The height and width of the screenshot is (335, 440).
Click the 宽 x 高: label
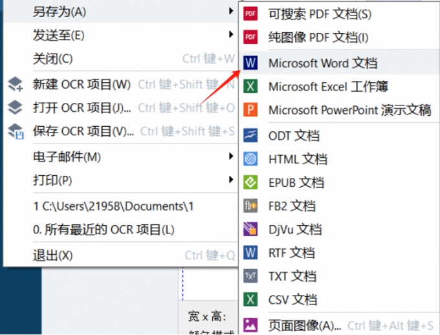click(207, 317)
